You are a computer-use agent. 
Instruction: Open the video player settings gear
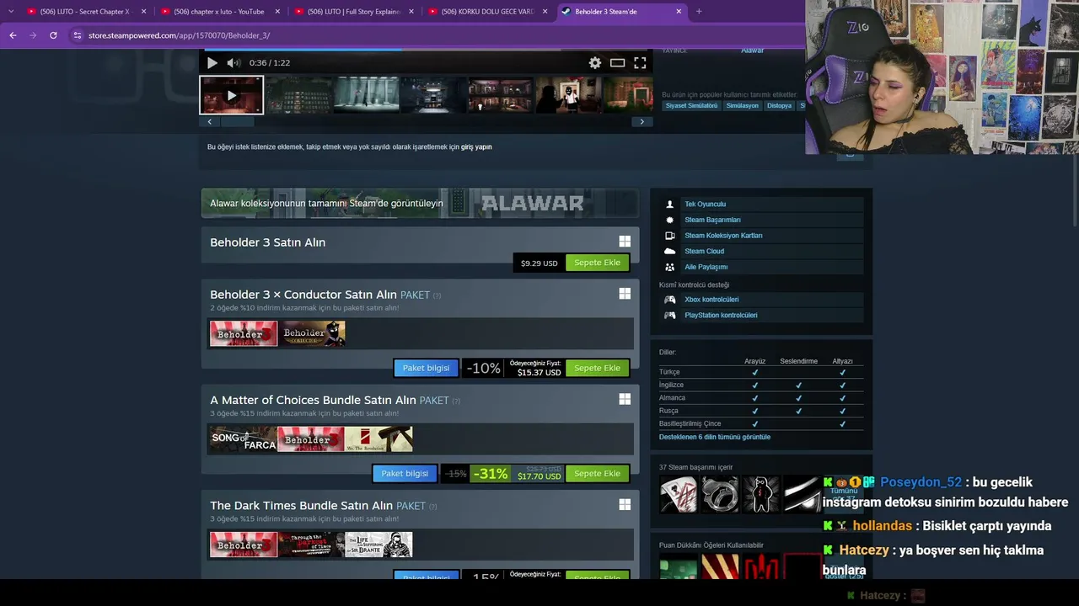click(x=595, y=63)
